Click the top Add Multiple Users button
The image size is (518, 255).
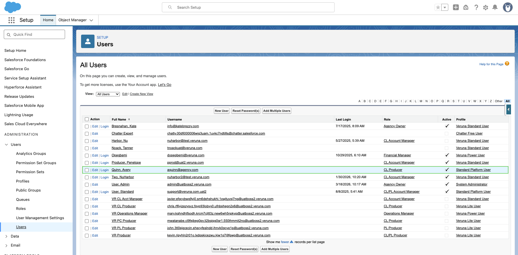point(277,111)
